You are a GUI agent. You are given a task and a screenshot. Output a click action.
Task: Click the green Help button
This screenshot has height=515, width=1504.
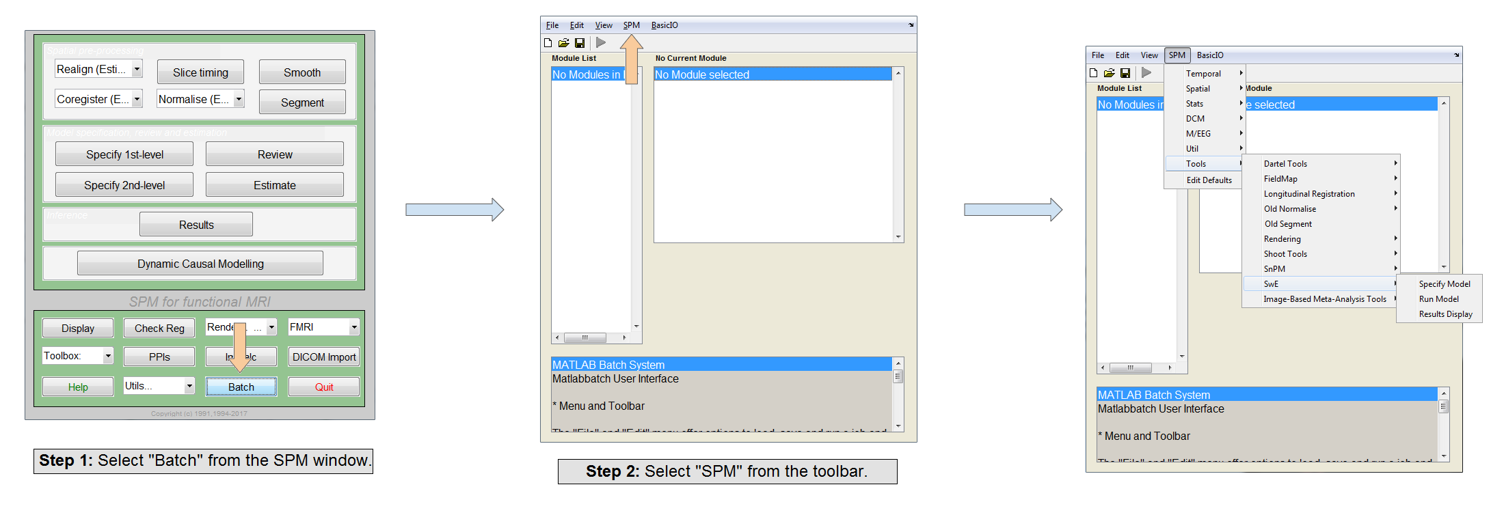pyautogui.click(x=78, y=387)
